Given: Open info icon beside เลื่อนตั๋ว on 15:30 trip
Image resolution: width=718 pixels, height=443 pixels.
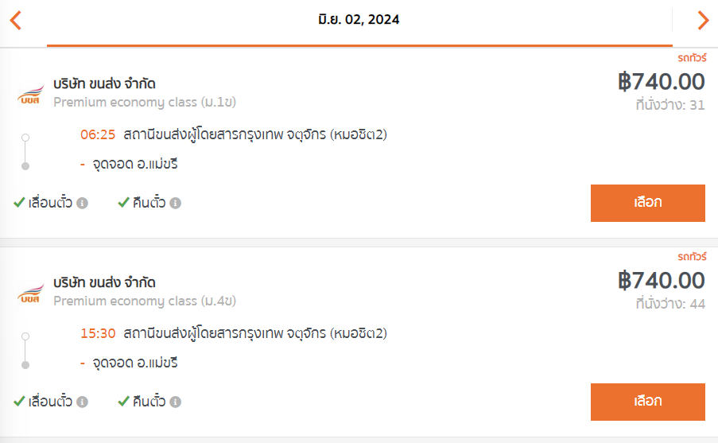Looking at the screenshot, I should click(83, 402).
